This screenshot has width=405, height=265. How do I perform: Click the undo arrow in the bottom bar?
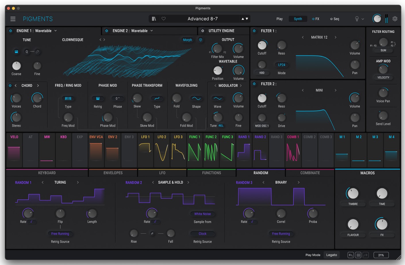click(350, 255)
